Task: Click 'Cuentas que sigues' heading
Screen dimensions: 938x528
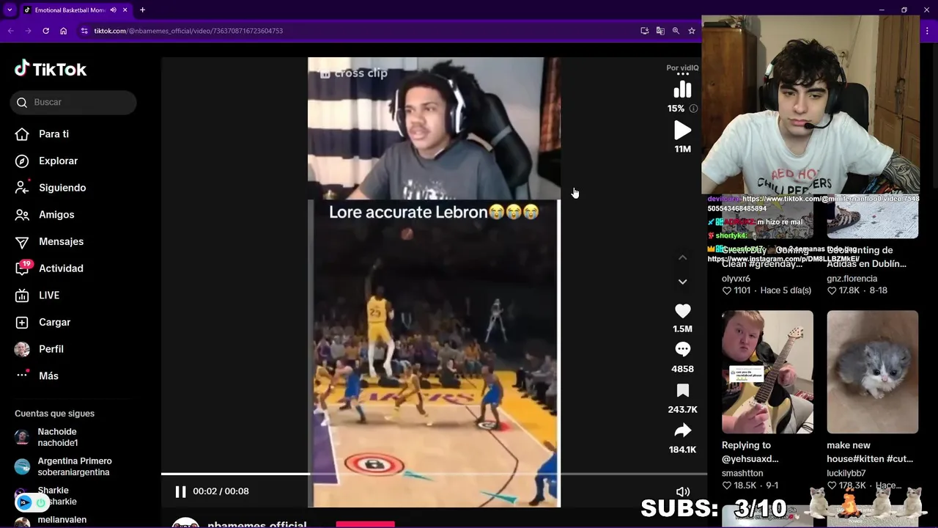Action: pyautogui.click(x=54, y=414)
